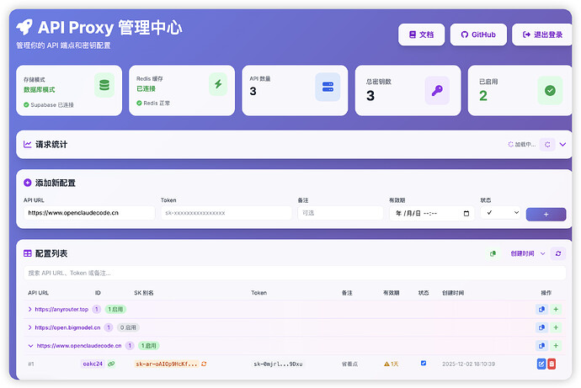Click the enabled green checkmark icon
Image resolution: width=581 pixels, height=388 pixels.
click(x=550, y=90)
